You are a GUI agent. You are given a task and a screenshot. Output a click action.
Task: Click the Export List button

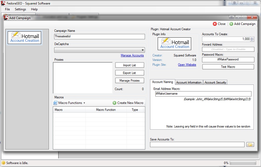(x=130, y=73)
